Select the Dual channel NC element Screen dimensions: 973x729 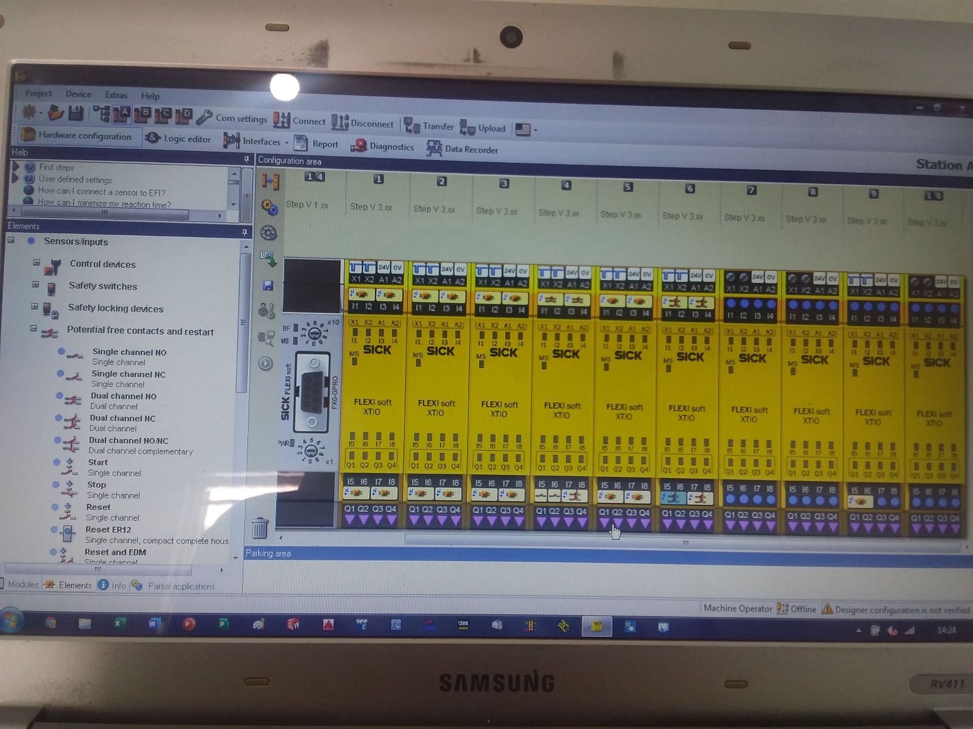(122, 419)
